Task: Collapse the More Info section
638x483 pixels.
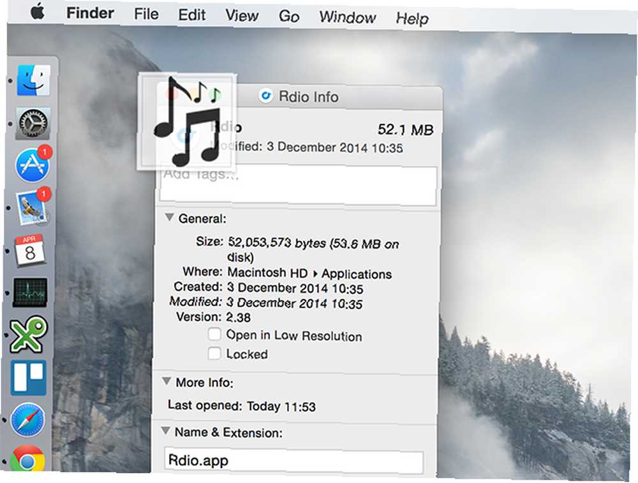Action: click(167, 382)
